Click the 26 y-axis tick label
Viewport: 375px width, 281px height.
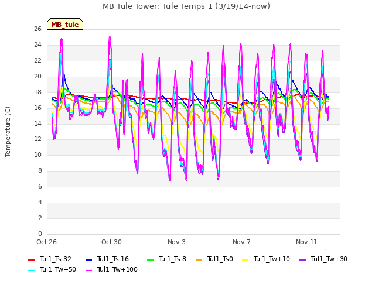(37, 29)
